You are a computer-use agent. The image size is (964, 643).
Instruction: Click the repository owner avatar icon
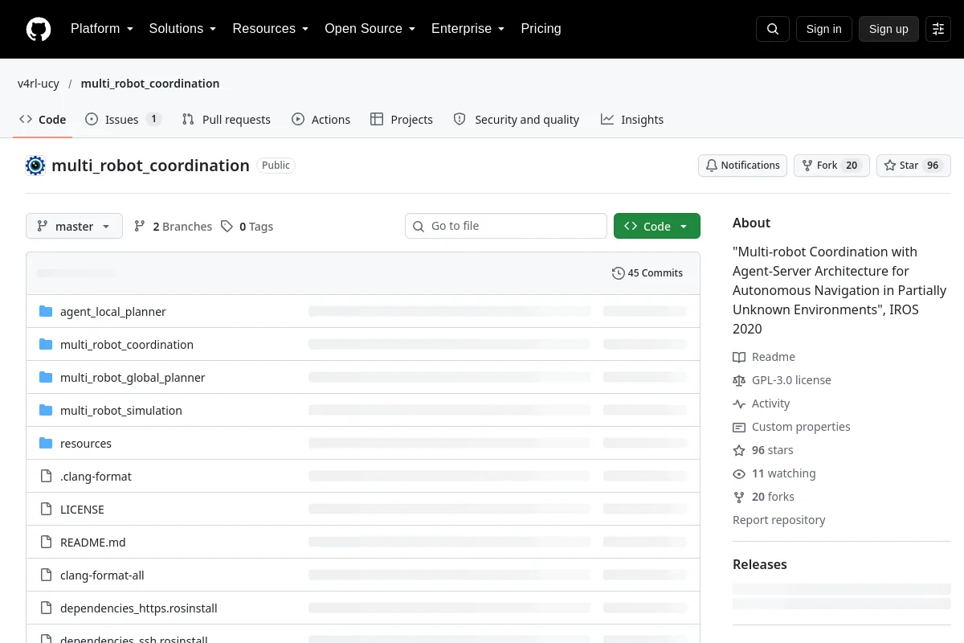point(35,166)
